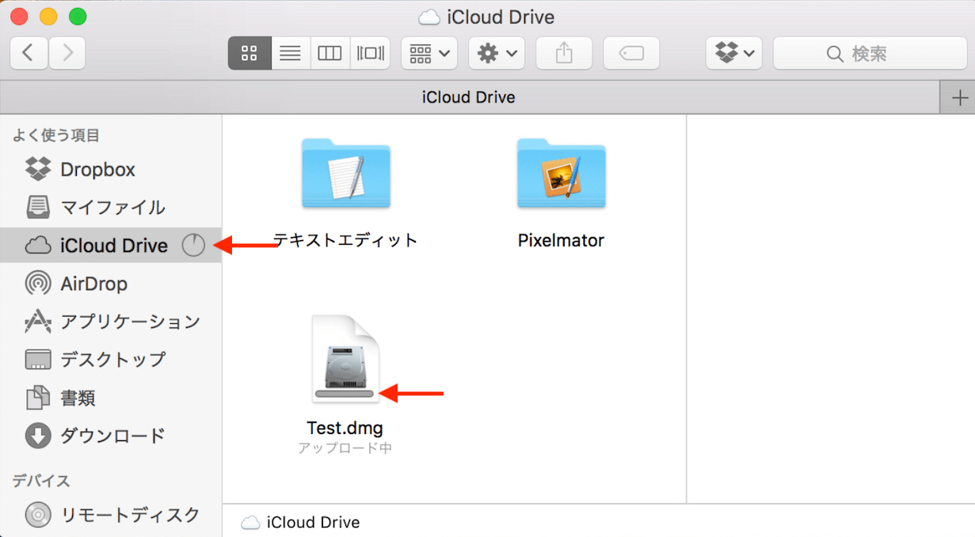
Task: Open AirDrop in the sidebar
Action: (111, 284)
